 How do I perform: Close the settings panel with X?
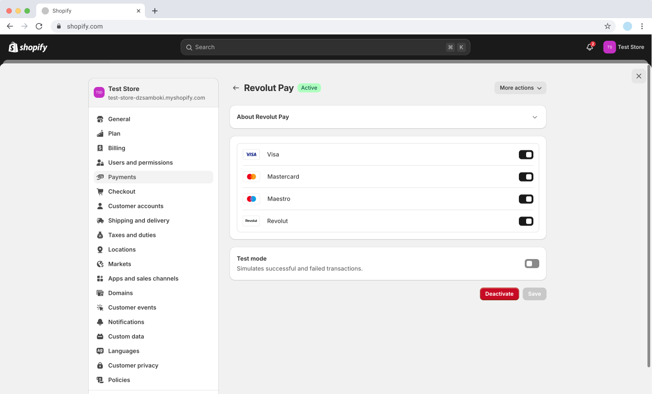coord(639,76)
